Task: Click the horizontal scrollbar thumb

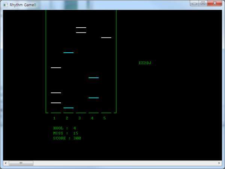Action: [x=21, y=163]
